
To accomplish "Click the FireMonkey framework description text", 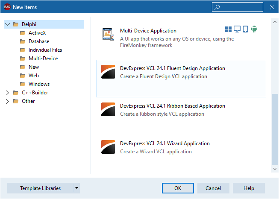I will click(x=177, y=42).
